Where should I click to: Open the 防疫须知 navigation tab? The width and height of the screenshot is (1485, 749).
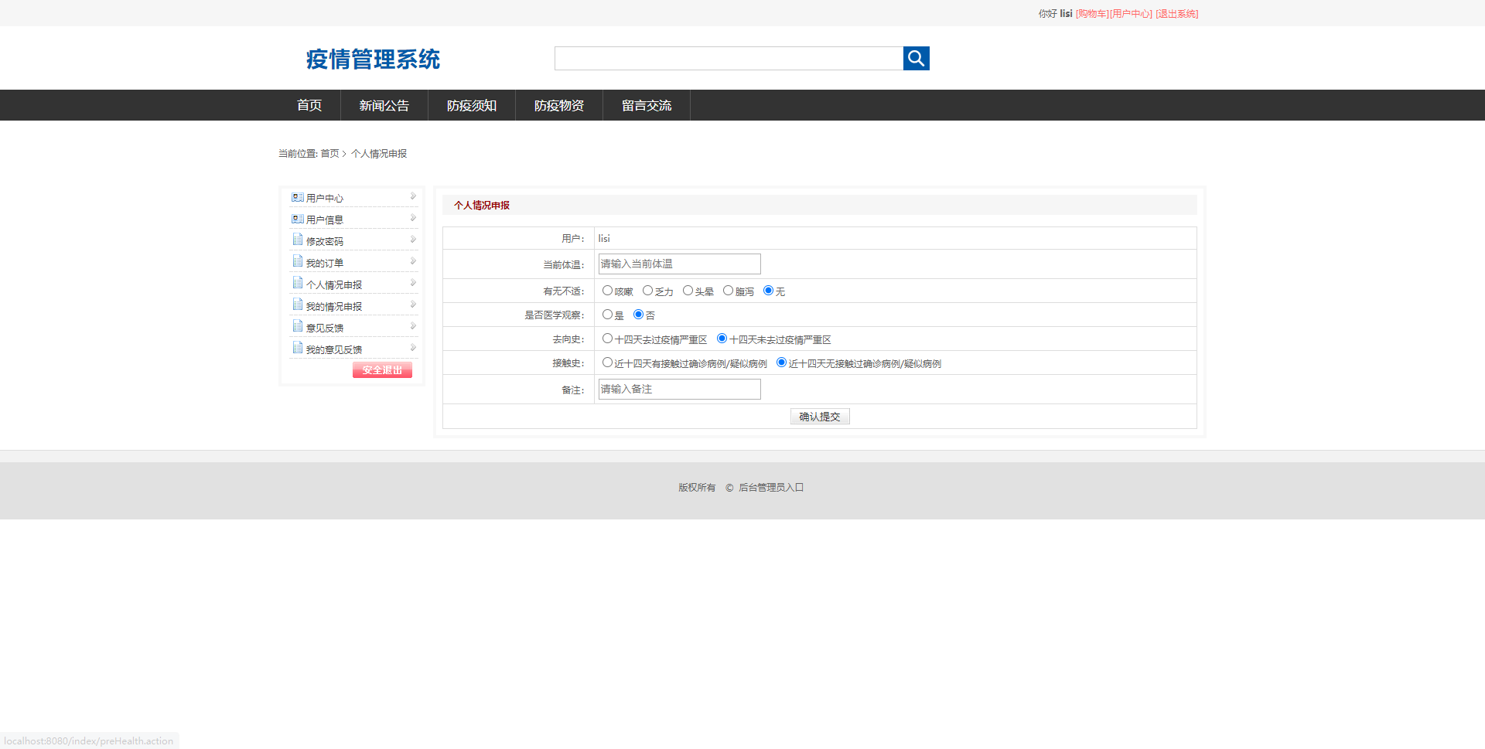coord(472,105)
